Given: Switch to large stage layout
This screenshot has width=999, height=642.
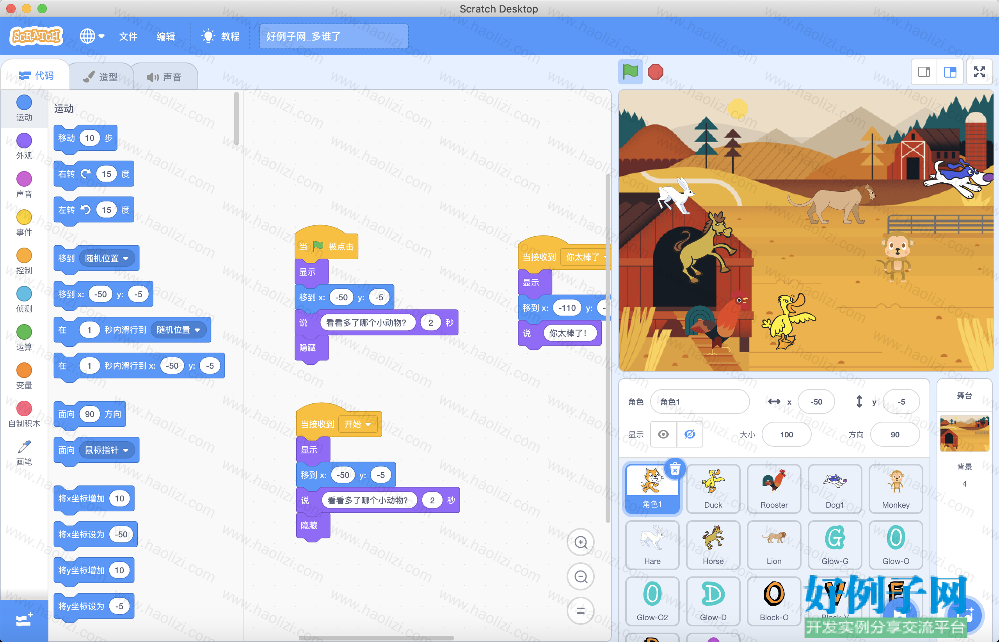Looking at the screenshot, I should (950, 72).
